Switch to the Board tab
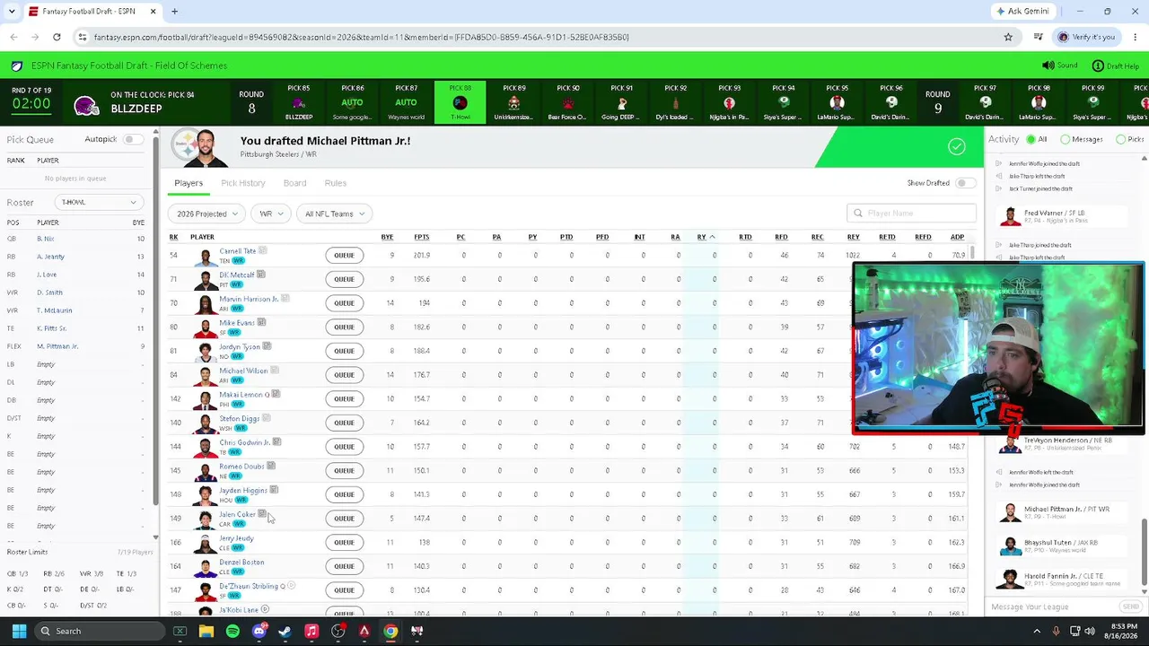This screenshot has width=1149, height=646. pos(294,183)
